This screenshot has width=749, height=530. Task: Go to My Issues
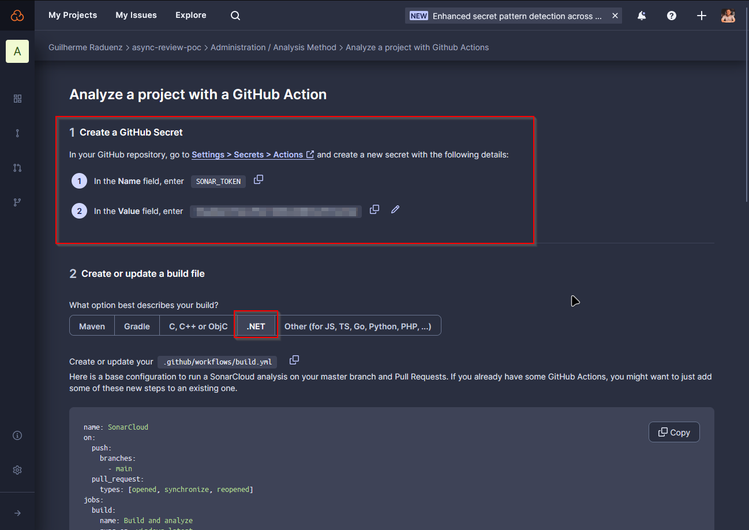click(136, 15)
